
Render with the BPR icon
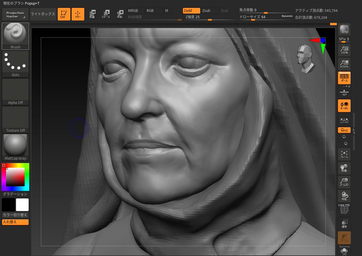pyautogui.click(x=344, y=30)
